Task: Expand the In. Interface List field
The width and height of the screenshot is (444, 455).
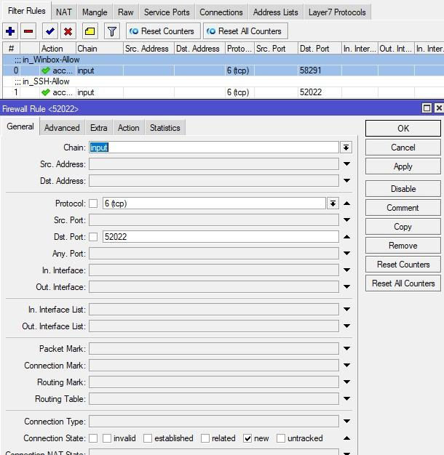Action: [x=346, y=310]
